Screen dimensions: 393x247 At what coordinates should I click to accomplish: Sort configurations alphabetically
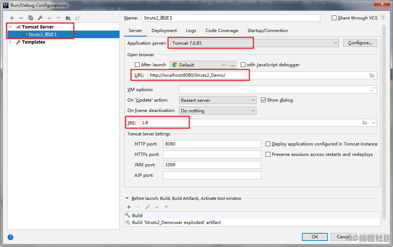pos(77,18)
